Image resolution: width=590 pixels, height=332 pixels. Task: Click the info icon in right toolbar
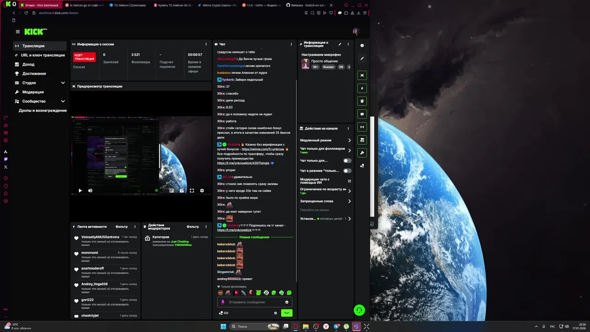tap(362, 46)
